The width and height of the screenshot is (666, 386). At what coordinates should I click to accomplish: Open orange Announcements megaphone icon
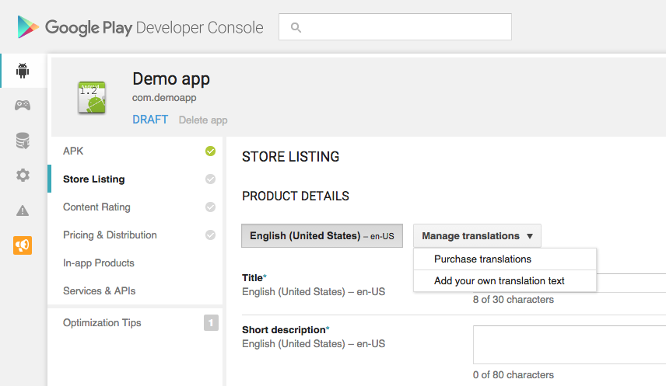pos(23,245)
